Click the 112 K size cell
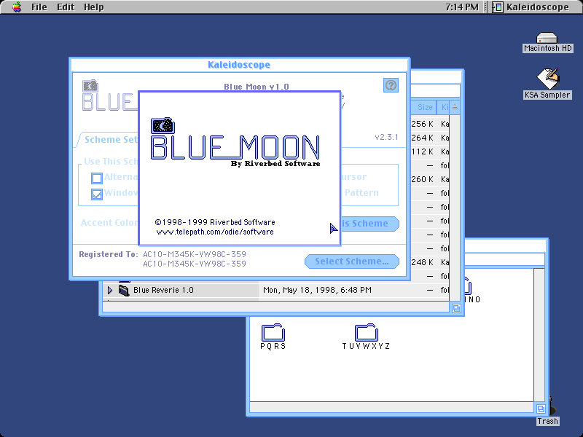 tap(422, 151)
